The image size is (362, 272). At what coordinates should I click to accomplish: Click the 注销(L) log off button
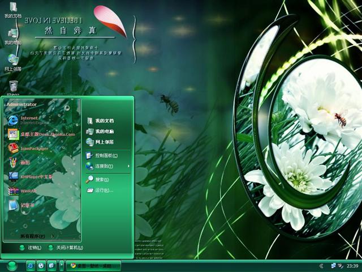[x=31, y=248]
